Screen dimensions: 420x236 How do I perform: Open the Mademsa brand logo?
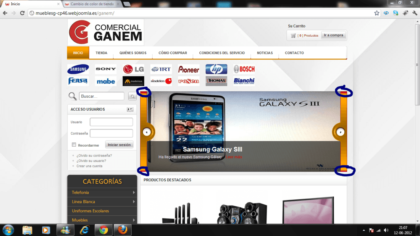pyautogui.click(x=133, y=81)
